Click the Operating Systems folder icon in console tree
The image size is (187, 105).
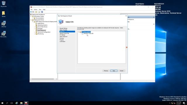pos(36,25)
